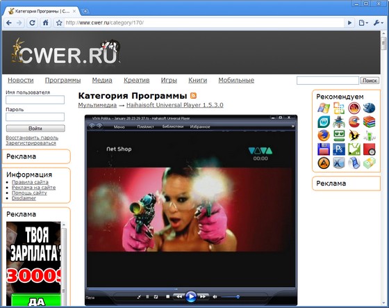
Task: Open the Disclaimer link
Action: pos(24,198)
